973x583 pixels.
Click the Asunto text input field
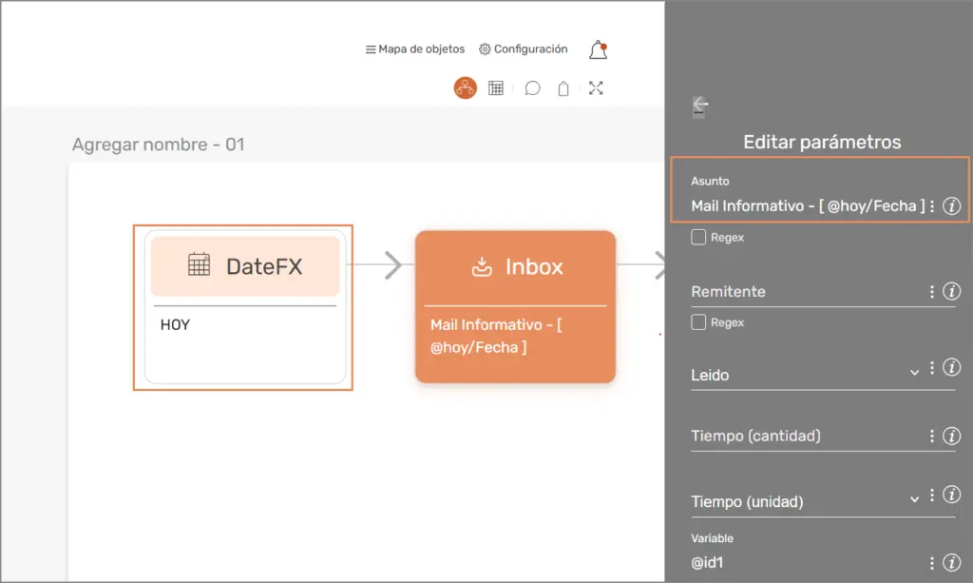(x=806, y=206)
